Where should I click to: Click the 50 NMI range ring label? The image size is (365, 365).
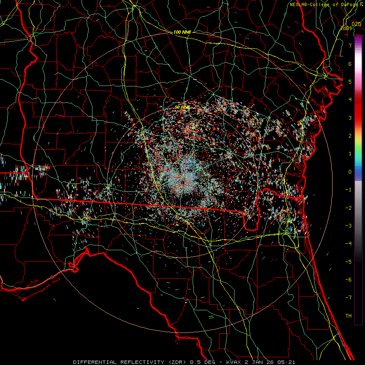pos(182,107)
